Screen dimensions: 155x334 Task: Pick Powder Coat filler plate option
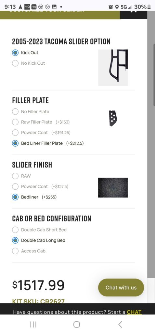[x=41, y=133]
